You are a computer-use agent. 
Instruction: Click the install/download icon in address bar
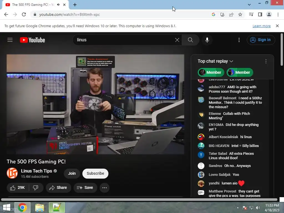[222, 14]
